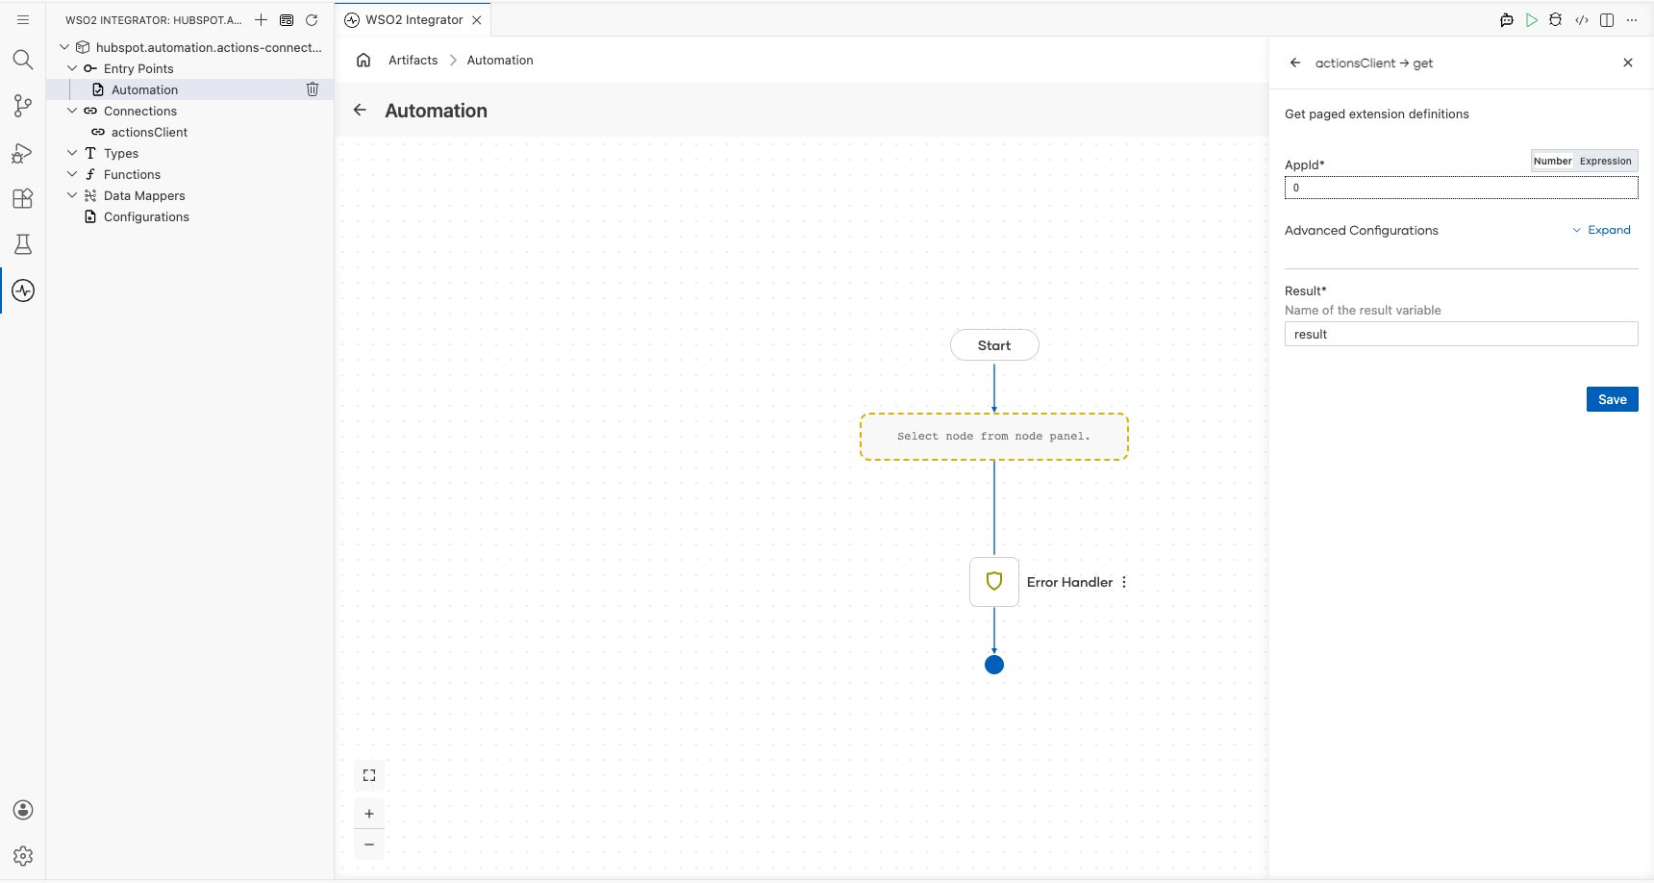1654x883 pixels.
Task: Open Error Handler three-dot menu
Action: [1124, 582]
